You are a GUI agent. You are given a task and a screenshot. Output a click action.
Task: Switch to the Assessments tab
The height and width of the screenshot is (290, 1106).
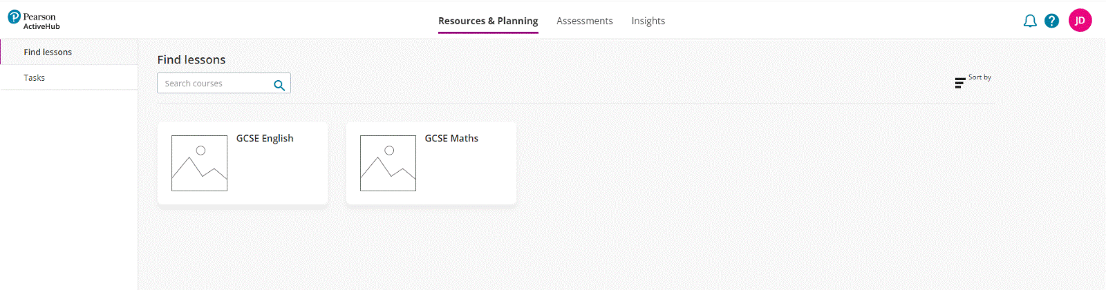[x=584, y=21]
